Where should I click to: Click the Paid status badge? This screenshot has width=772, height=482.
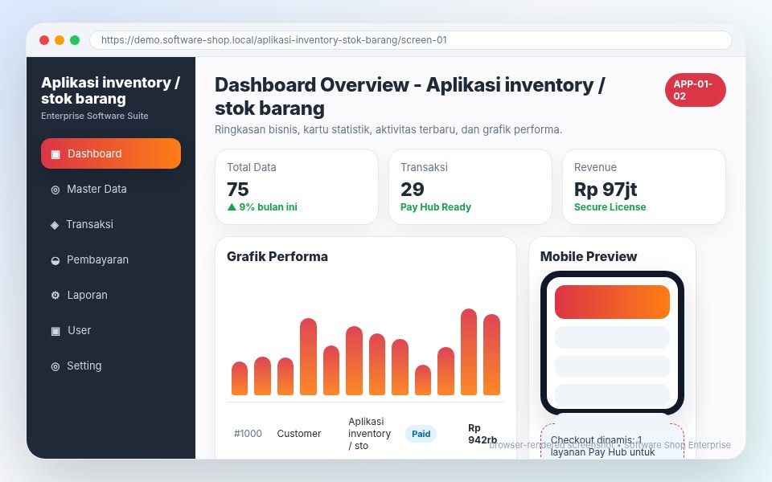(x=421, y=434)
